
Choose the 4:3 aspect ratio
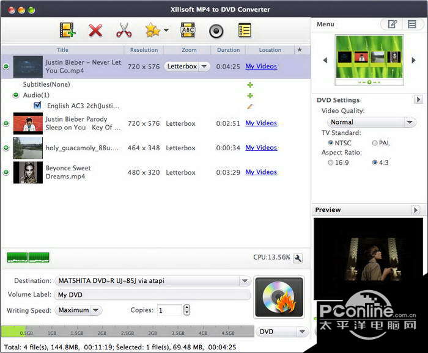tap(375, 162)
